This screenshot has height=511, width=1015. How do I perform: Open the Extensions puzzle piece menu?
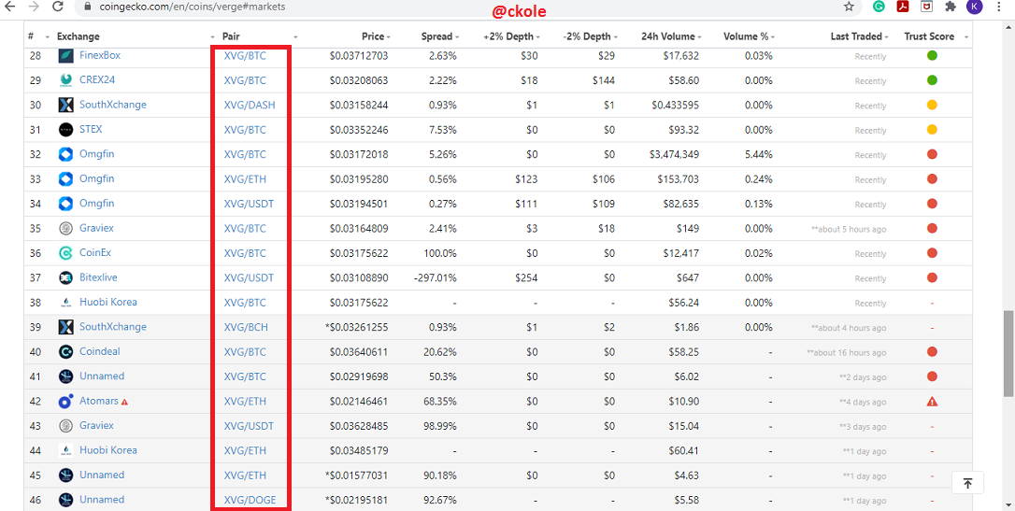click(951, 7)
